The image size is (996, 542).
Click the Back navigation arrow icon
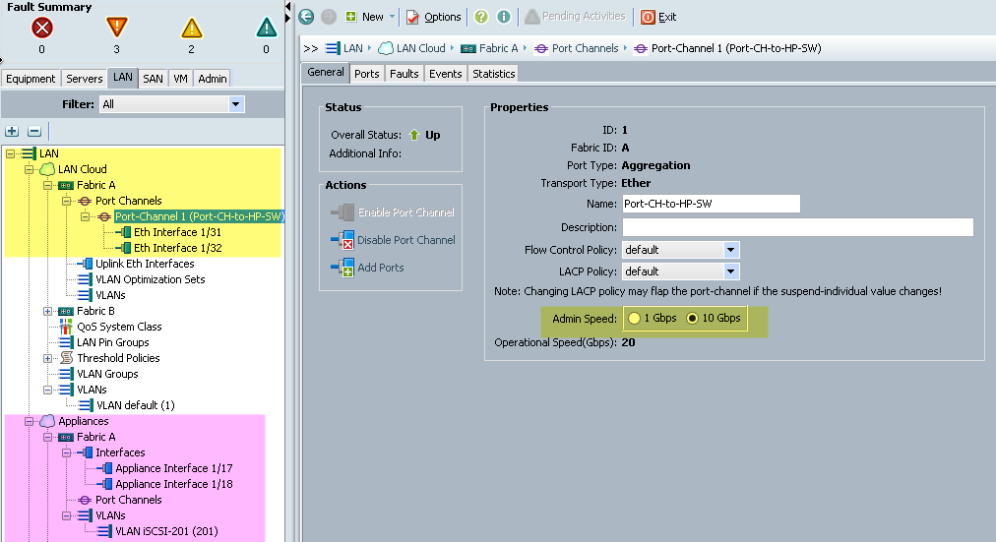click(306, 17)
